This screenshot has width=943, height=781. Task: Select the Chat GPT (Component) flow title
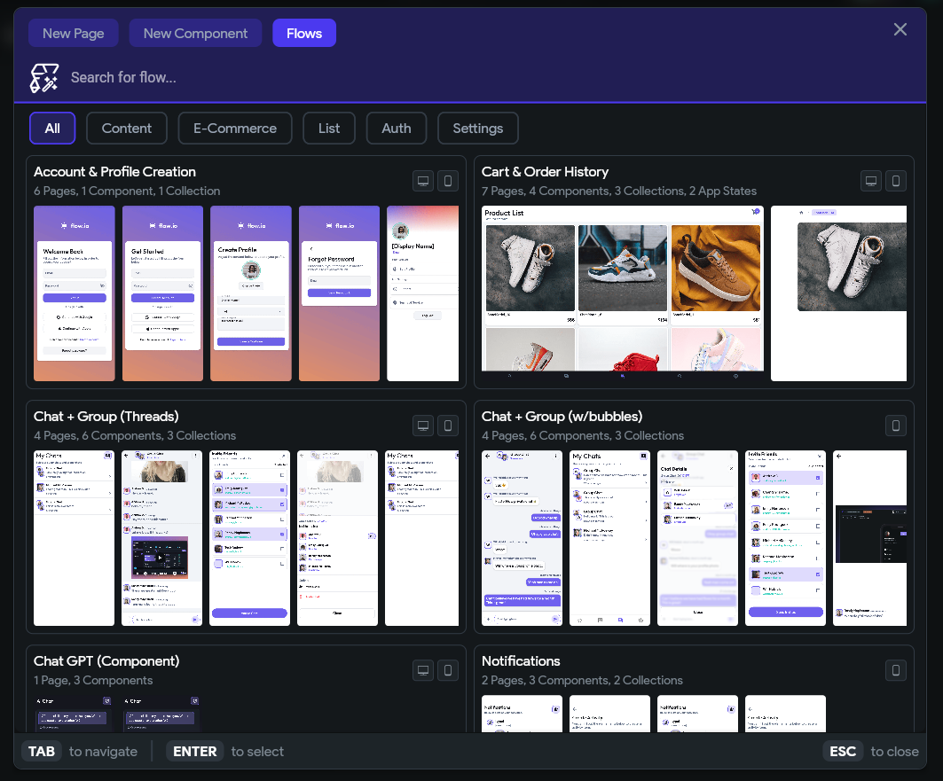point(106,660)
